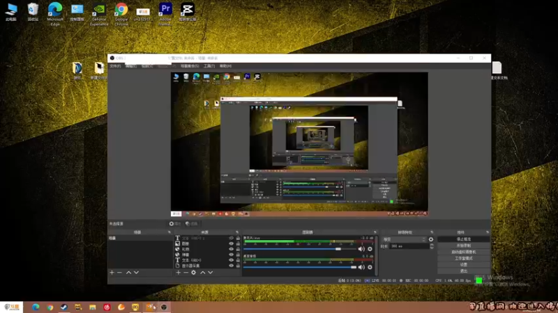Click the OBS preview canvas
Screen dimensions: 558x313
coord(299,144)
